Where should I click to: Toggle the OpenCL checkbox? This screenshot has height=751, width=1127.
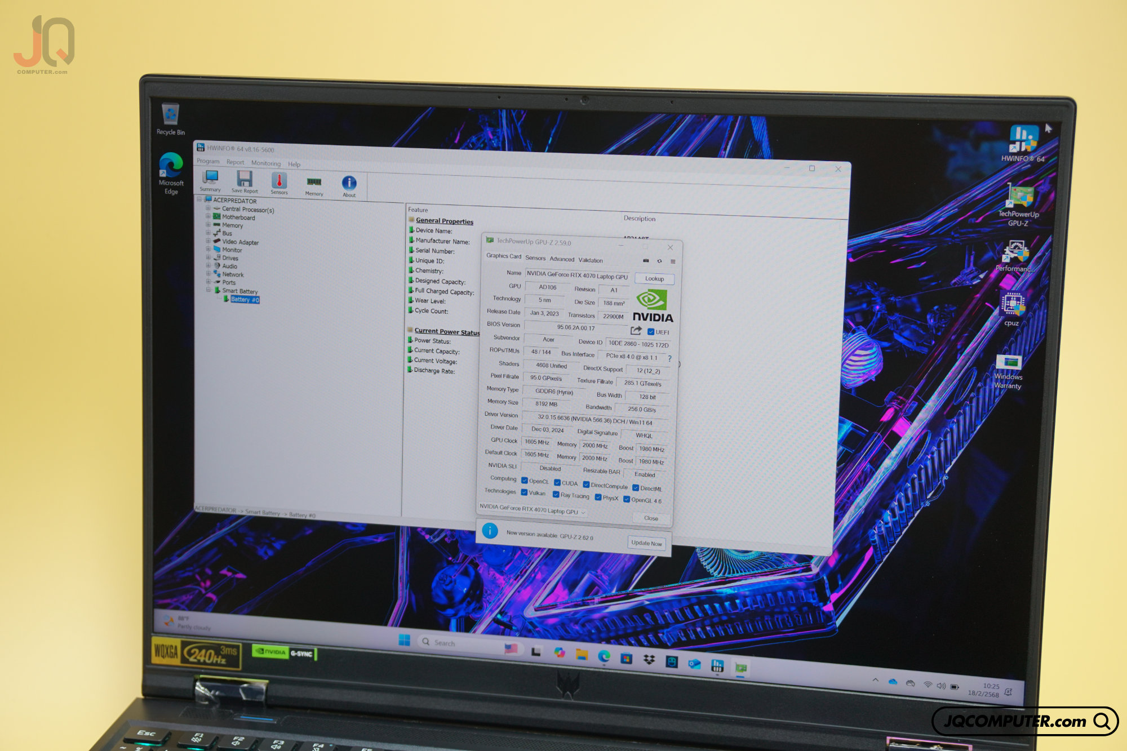point(524,481)
